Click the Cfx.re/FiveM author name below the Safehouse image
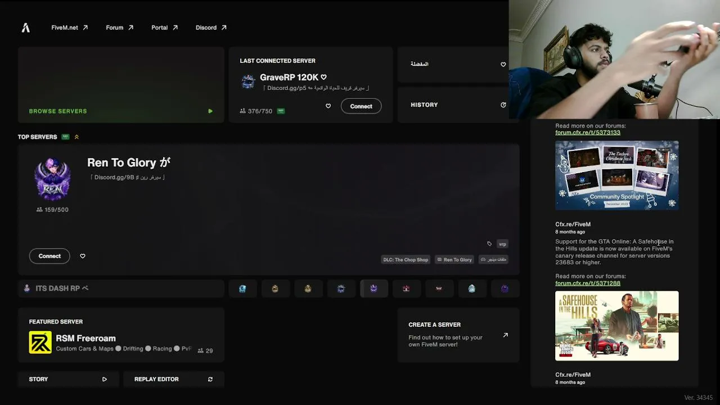Viewport: 720px width, 405px height. [573, 375]
